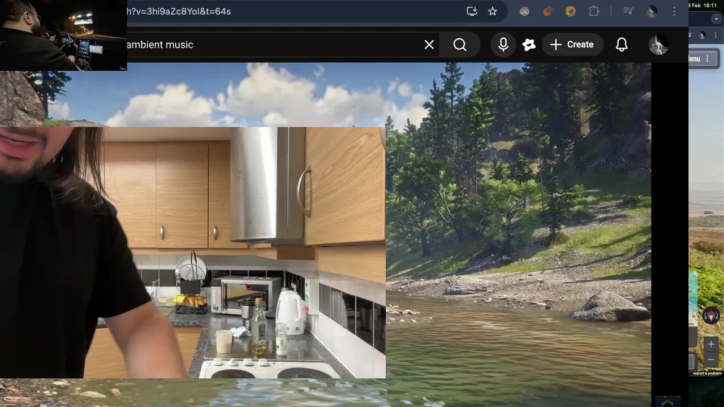Start voice search with the microphone

[x=503, y=45]
